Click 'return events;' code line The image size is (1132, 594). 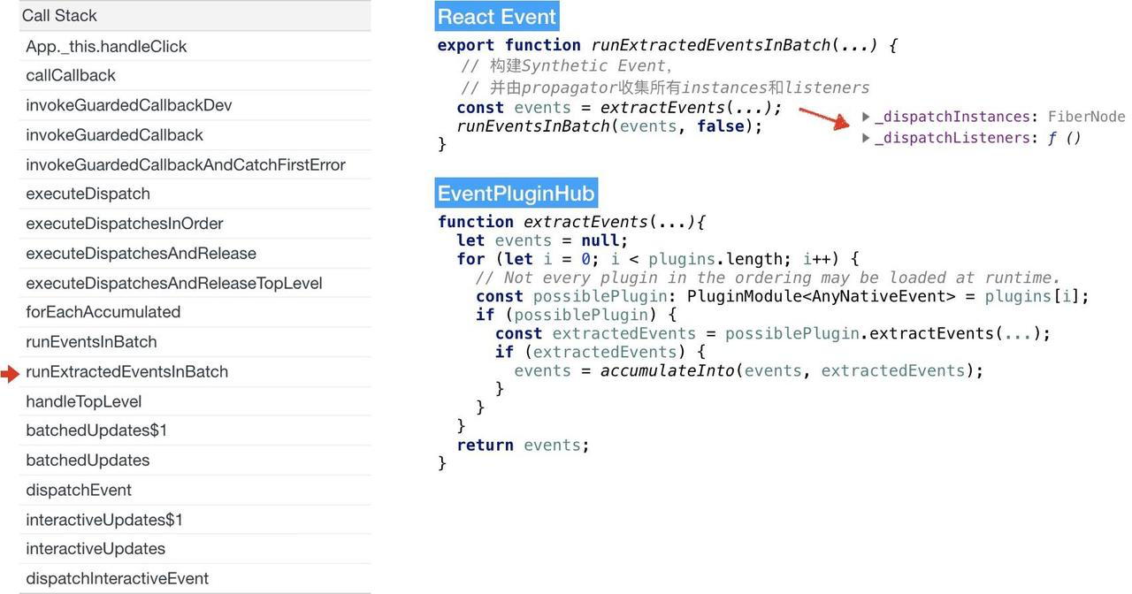tap(523, 445)
